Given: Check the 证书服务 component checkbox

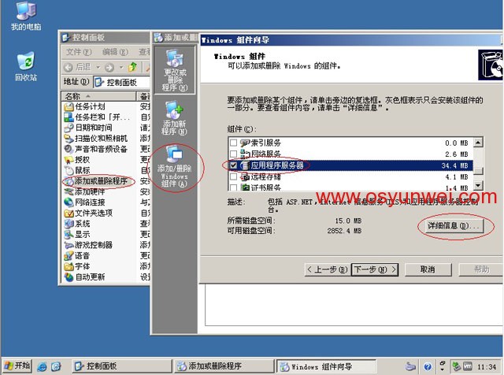Looking at the screenshot, I should point(234,187).
